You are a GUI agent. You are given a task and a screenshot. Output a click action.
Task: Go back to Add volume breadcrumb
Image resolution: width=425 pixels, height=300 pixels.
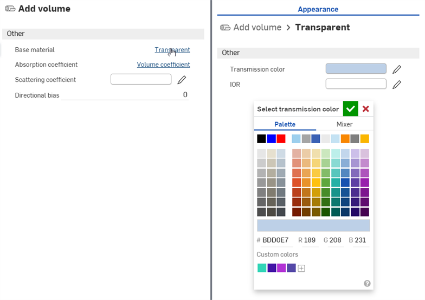click(257, 27)
